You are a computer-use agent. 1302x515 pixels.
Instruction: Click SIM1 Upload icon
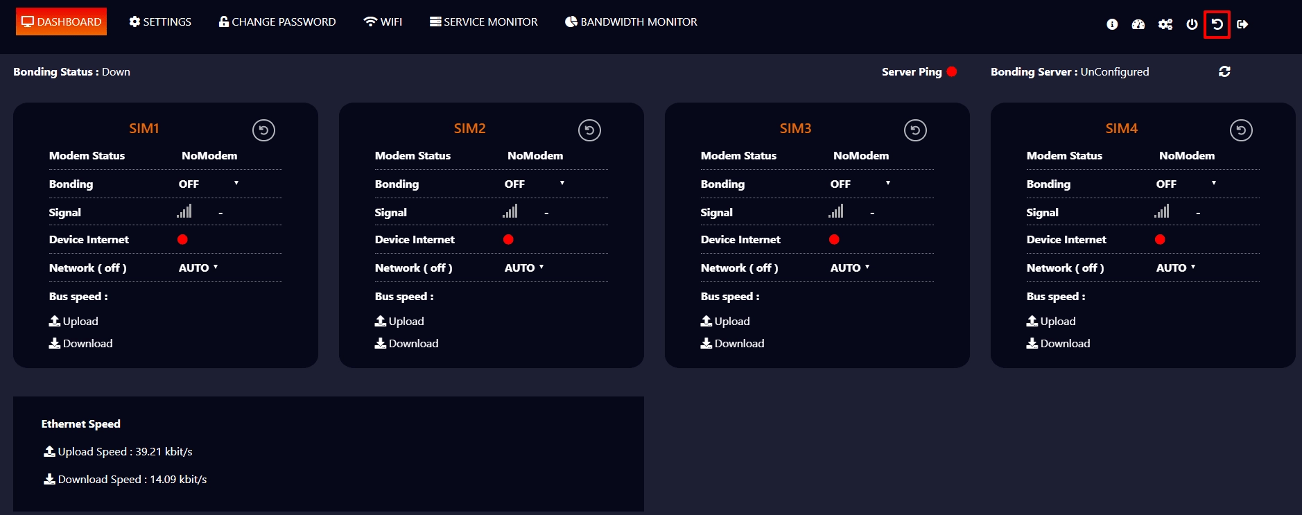click(54, 321)
